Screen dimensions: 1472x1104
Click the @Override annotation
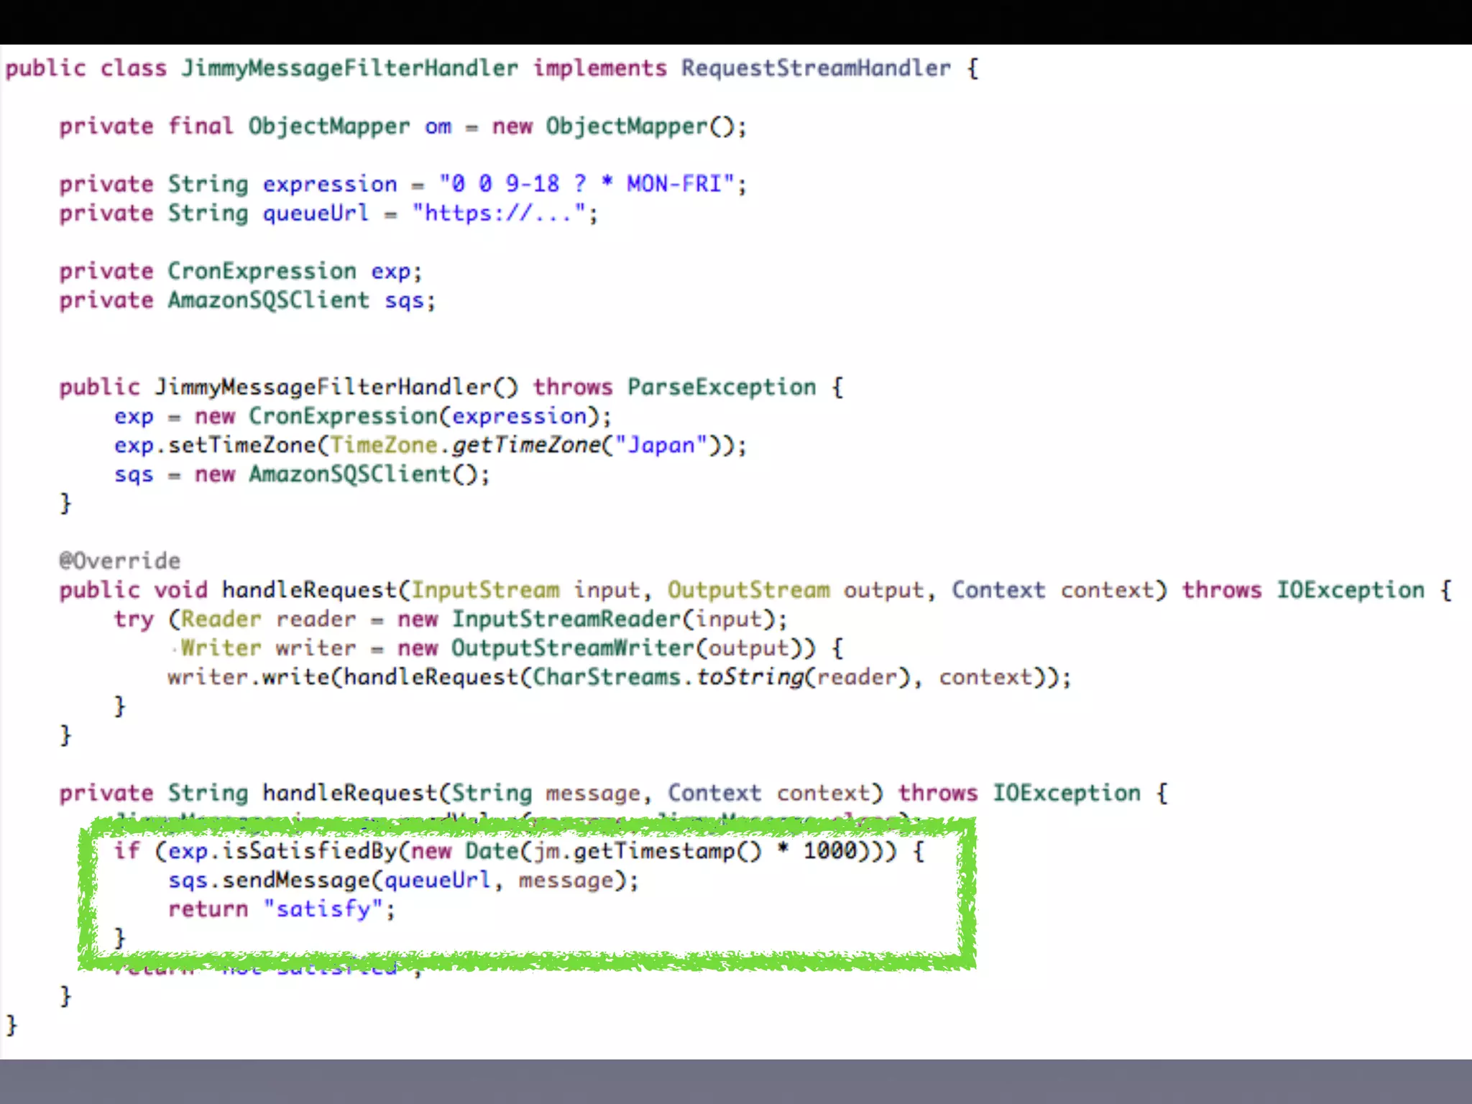click(119, 561)
